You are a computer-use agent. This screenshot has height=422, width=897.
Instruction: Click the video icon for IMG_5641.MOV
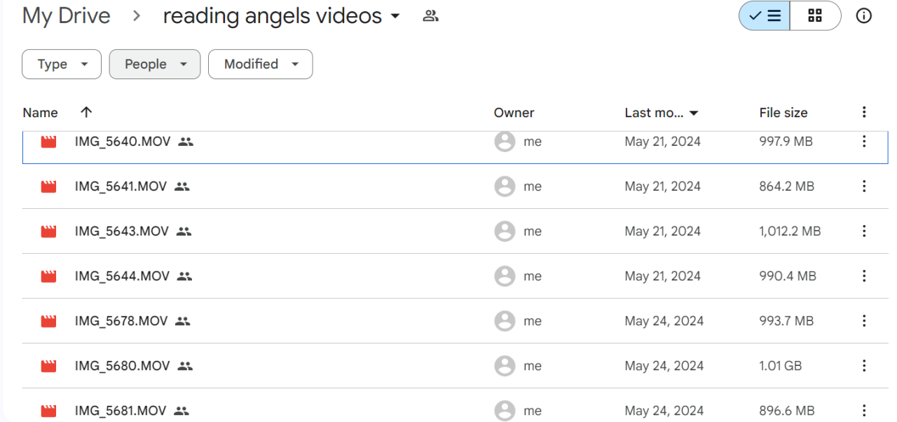48,186
